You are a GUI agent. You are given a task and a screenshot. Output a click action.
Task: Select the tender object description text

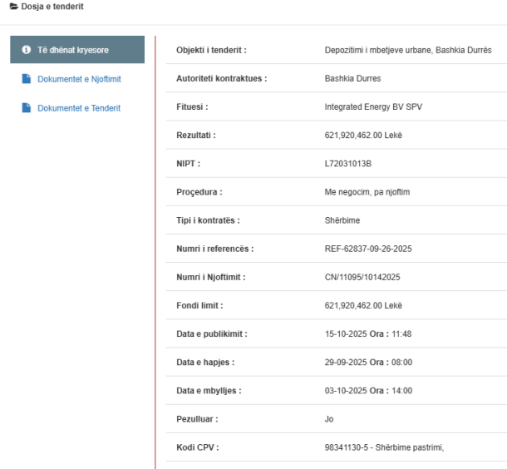pos(407,50)
